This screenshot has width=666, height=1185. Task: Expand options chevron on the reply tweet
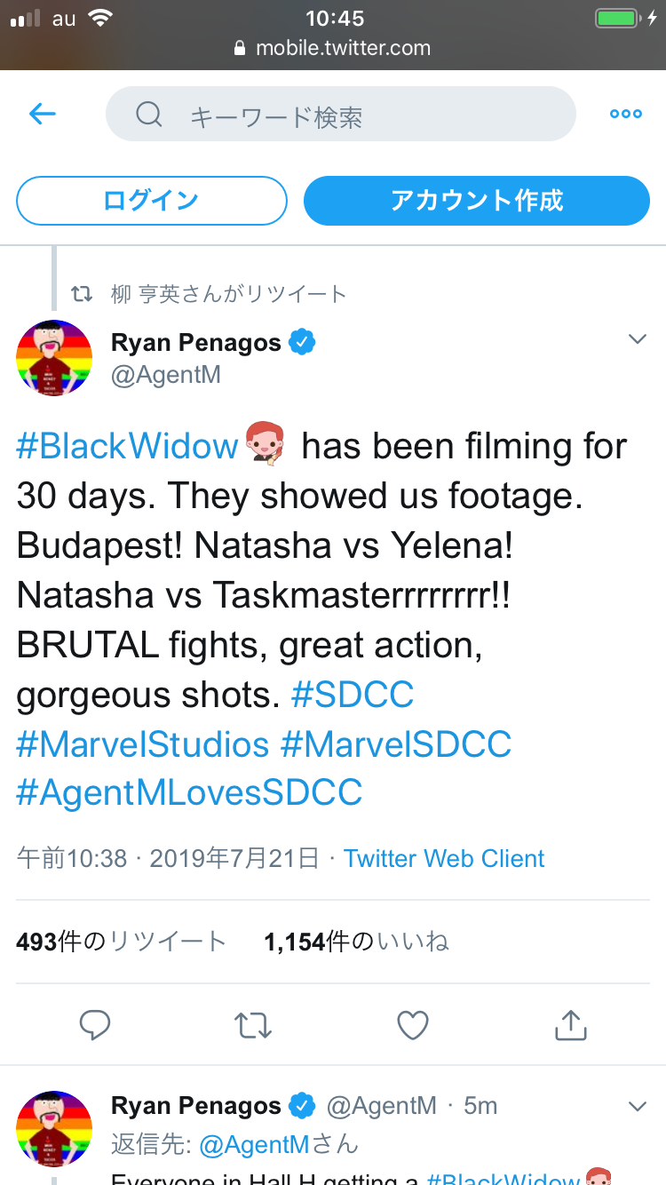[637, 1106]
